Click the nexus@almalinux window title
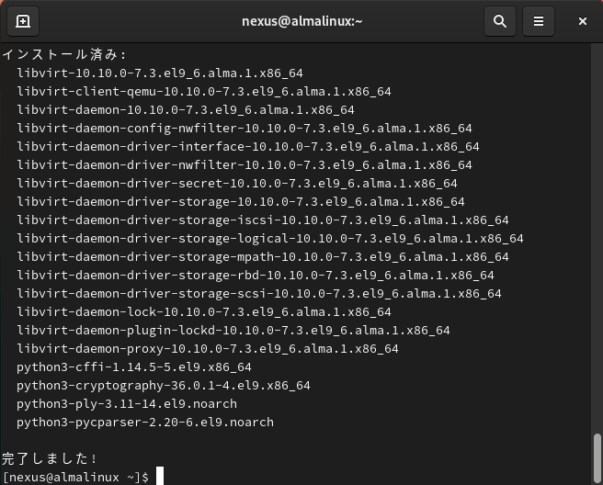This screenshot has height=485, width=603. [x=301, y=21]
